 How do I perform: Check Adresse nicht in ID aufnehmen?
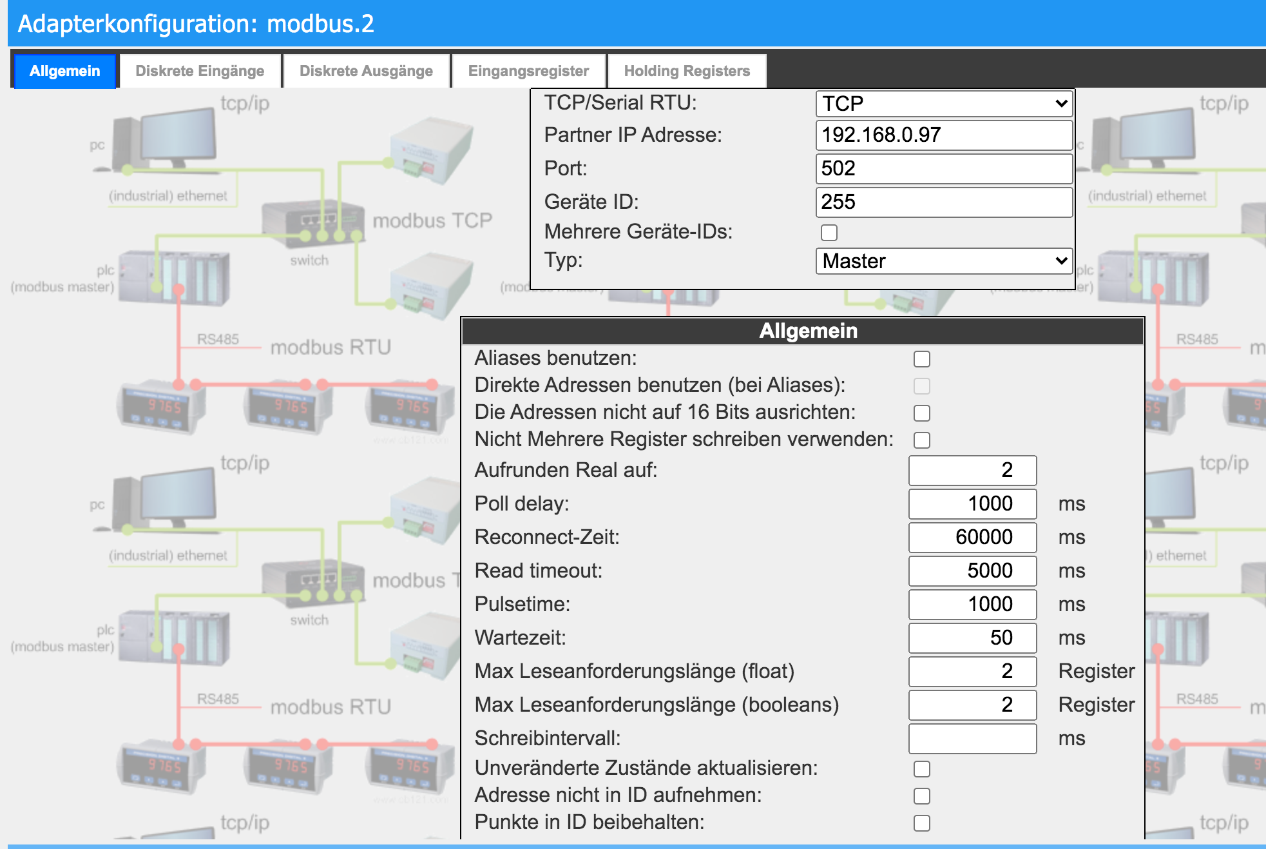(922, 796)
